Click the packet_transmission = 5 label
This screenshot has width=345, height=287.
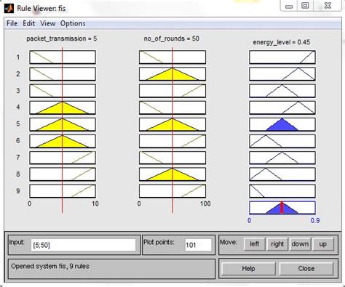62,39
